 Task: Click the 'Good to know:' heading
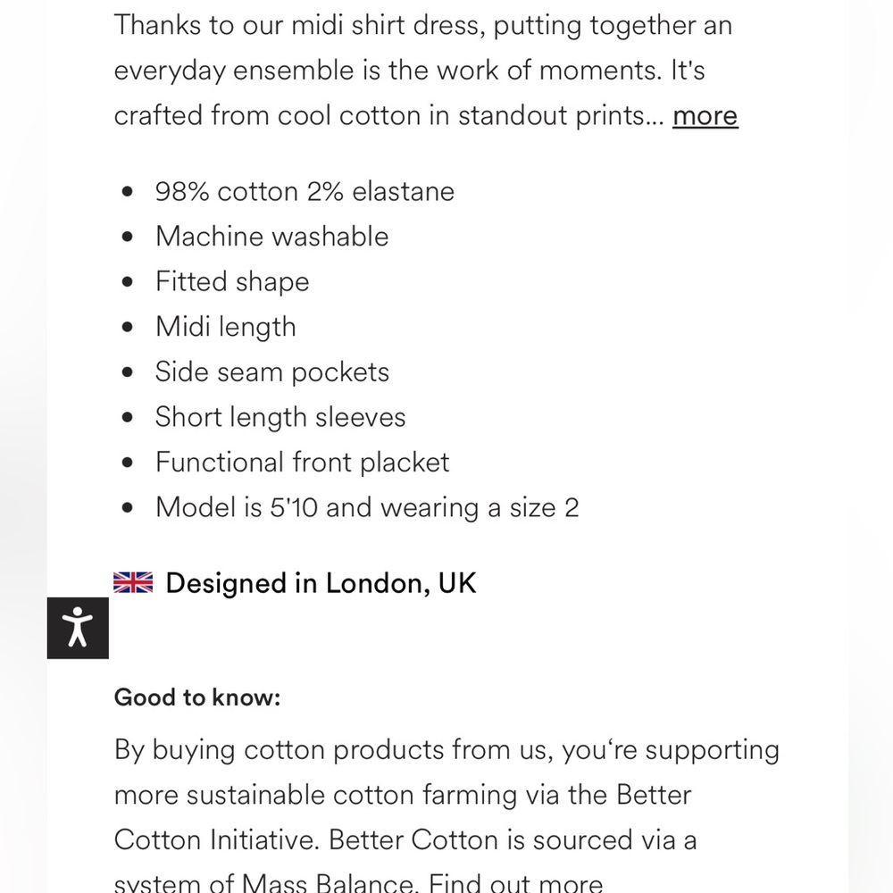tap(197, 697)
